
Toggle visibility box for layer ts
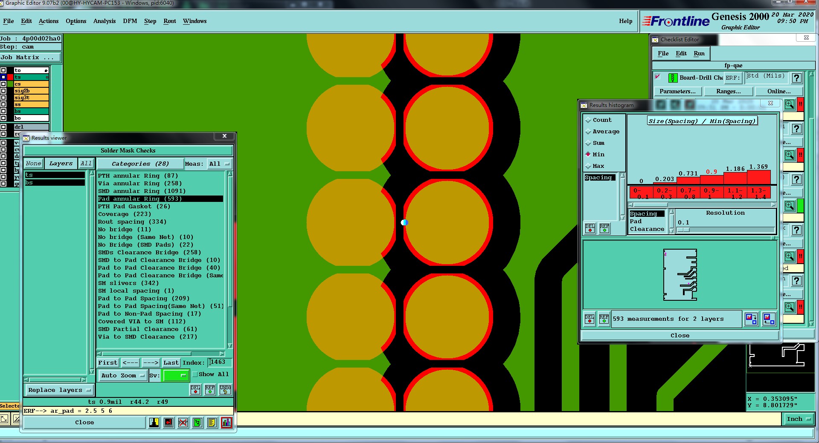[3, 77]
